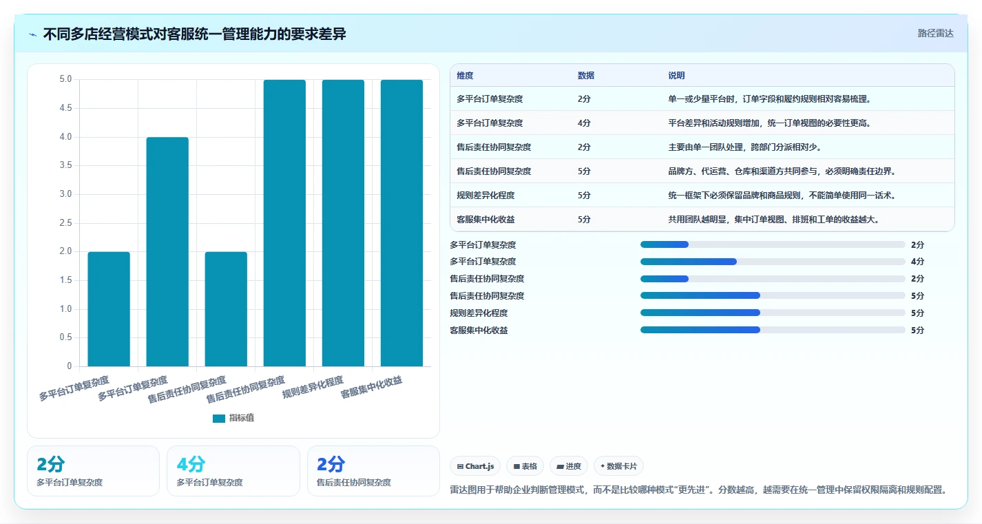Click the 售后责任协同复杂度 progress bar at 5分
This screenshot has width=982, height=524.
click(x=773, y=295)
